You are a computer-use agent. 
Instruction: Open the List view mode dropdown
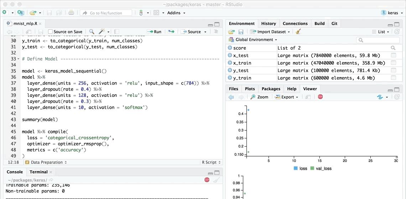click(x=381, y=32)
